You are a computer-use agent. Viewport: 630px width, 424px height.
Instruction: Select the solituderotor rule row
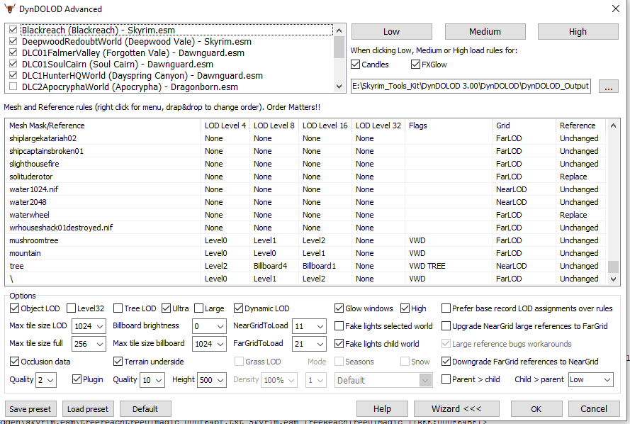tap(305, 177)
